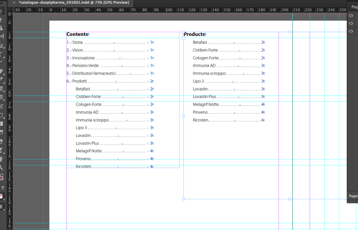Toggle the second eye visibility icon
The width and height of the screenshot is (358, 230).
(x=351, y=23)
